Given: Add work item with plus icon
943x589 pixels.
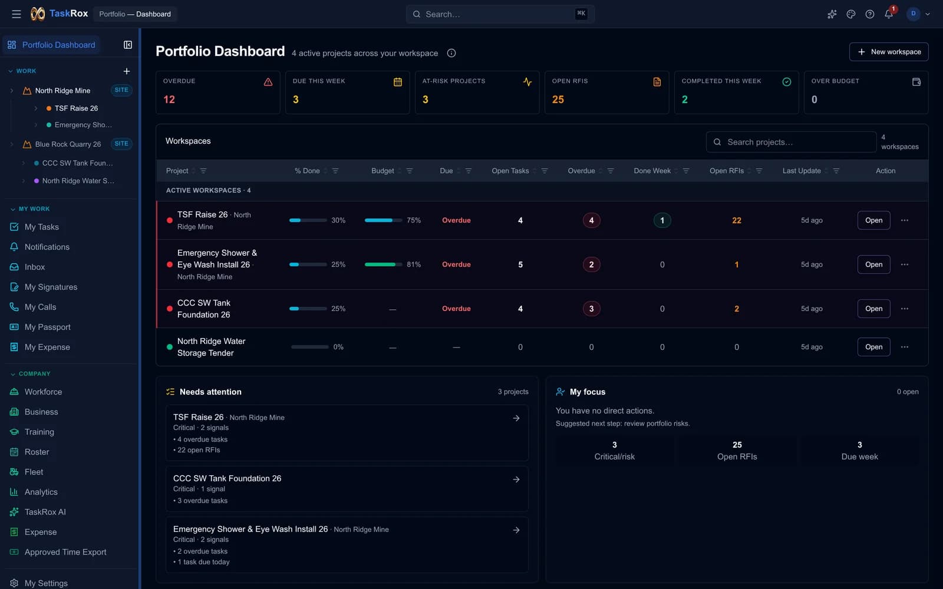Looking at the screenshot, I should coord(126,71).
